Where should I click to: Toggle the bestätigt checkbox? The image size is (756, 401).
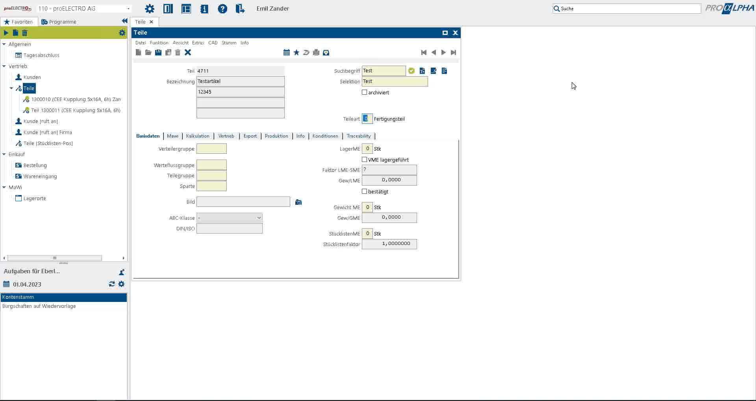click(x=364, y=191)
